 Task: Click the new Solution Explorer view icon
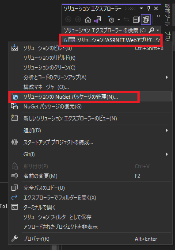(14, 118)
